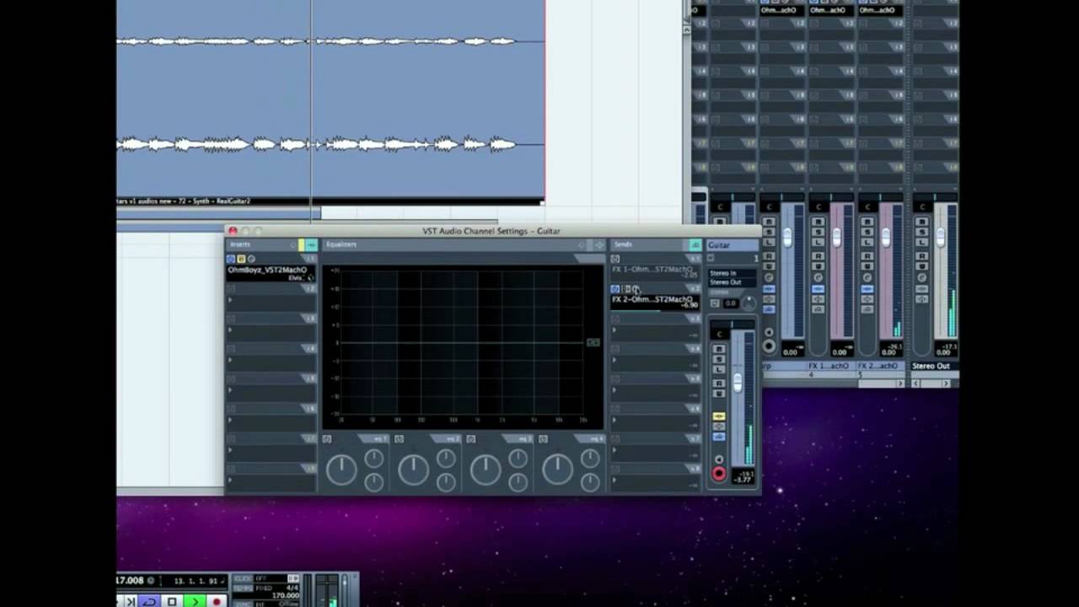Click the Guitar pan knob beside the 0.0 value
The width and height of the screenshot is (1079, 607).
[x=749, y=303]
